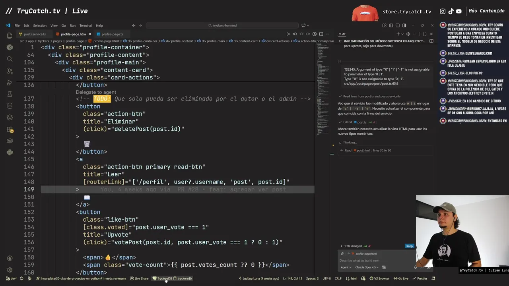Viewport: 509px width, 286px height.
Task: Open YouTube icon in stream header
Action: 459,12
